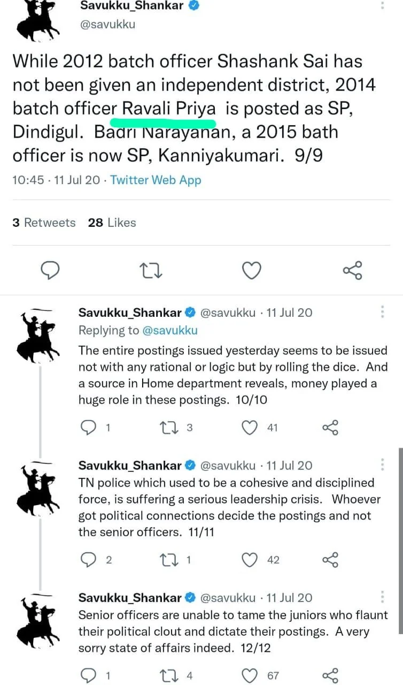Open more options on the 10/10 reply
This screenshot has width=403, height=685.
click(x=383, y=311)
